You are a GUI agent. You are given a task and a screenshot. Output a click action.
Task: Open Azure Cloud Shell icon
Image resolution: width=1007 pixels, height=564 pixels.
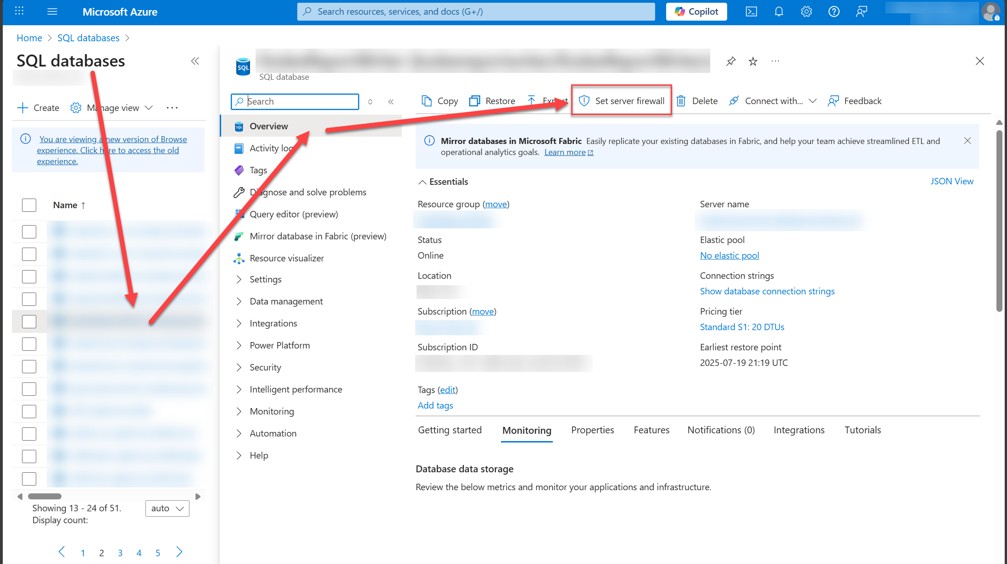pyautogui.click(x=751, y=11)
